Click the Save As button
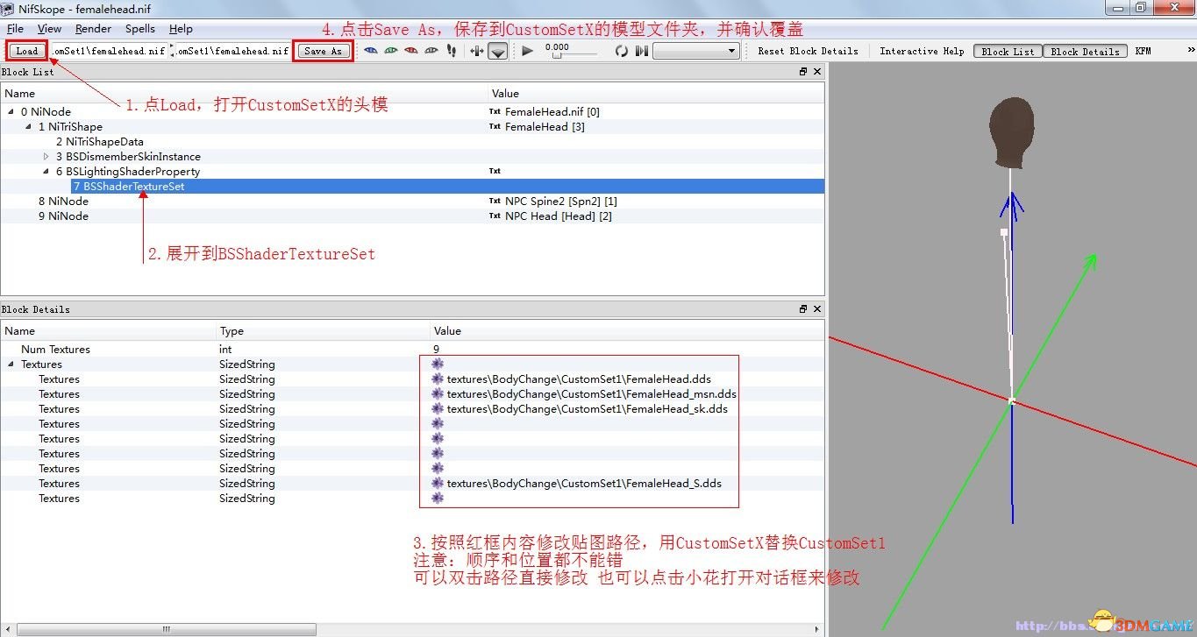Image resolution: width=1197 pixels, height=637 pixels. pyautogui.click(x=322, y=51)
